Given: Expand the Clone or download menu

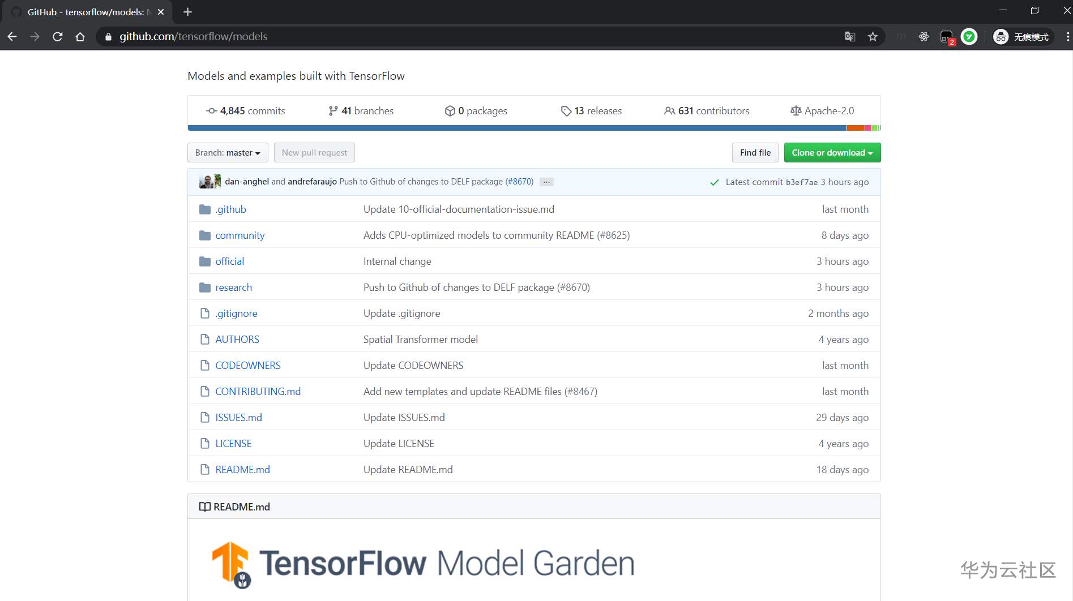Looking at the screenshot, I should [x=832, y=153].
